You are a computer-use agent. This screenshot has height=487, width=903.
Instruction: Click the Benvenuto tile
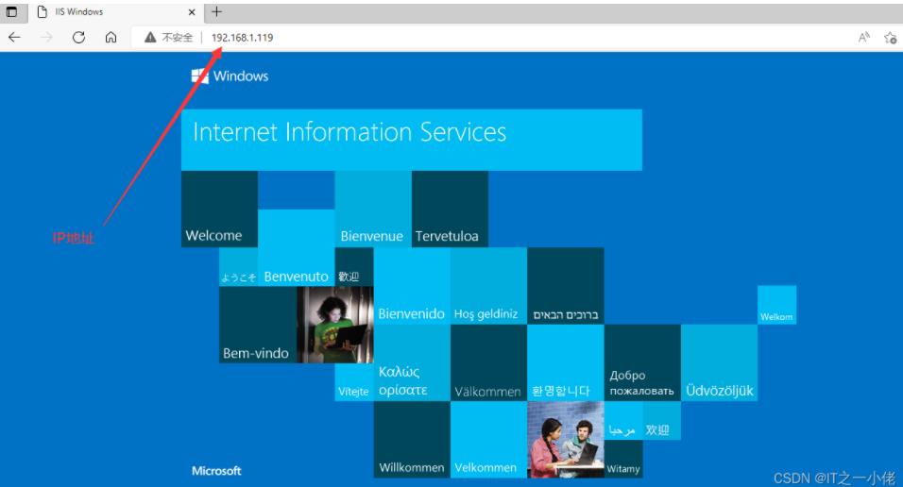coord(296,247)
